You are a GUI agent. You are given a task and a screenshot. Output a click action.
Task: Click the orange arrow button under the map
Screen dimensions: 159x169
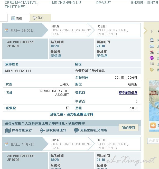point(153,125)
